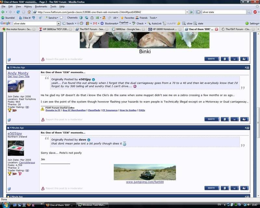Click Andy Monty's blue car avatar
Screen dimensions: 260x208
tap(16, 86)
